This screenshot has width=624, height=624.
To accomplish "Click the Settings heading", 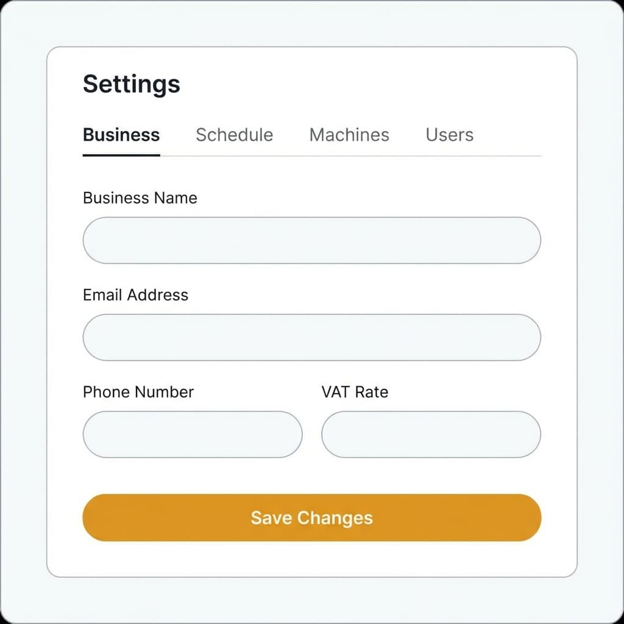I will click(131, 83).
